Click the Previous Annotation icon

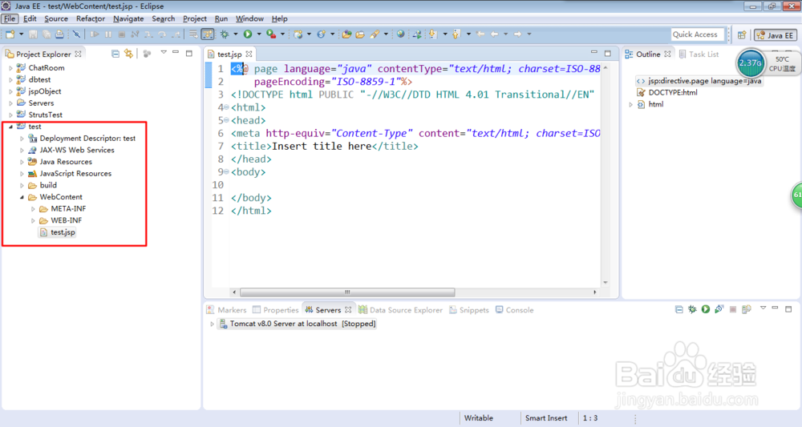[456, 34]
